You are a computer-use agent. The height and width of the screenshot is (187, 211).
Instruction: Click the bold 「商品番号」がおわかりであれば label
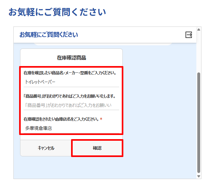[69, 96]
